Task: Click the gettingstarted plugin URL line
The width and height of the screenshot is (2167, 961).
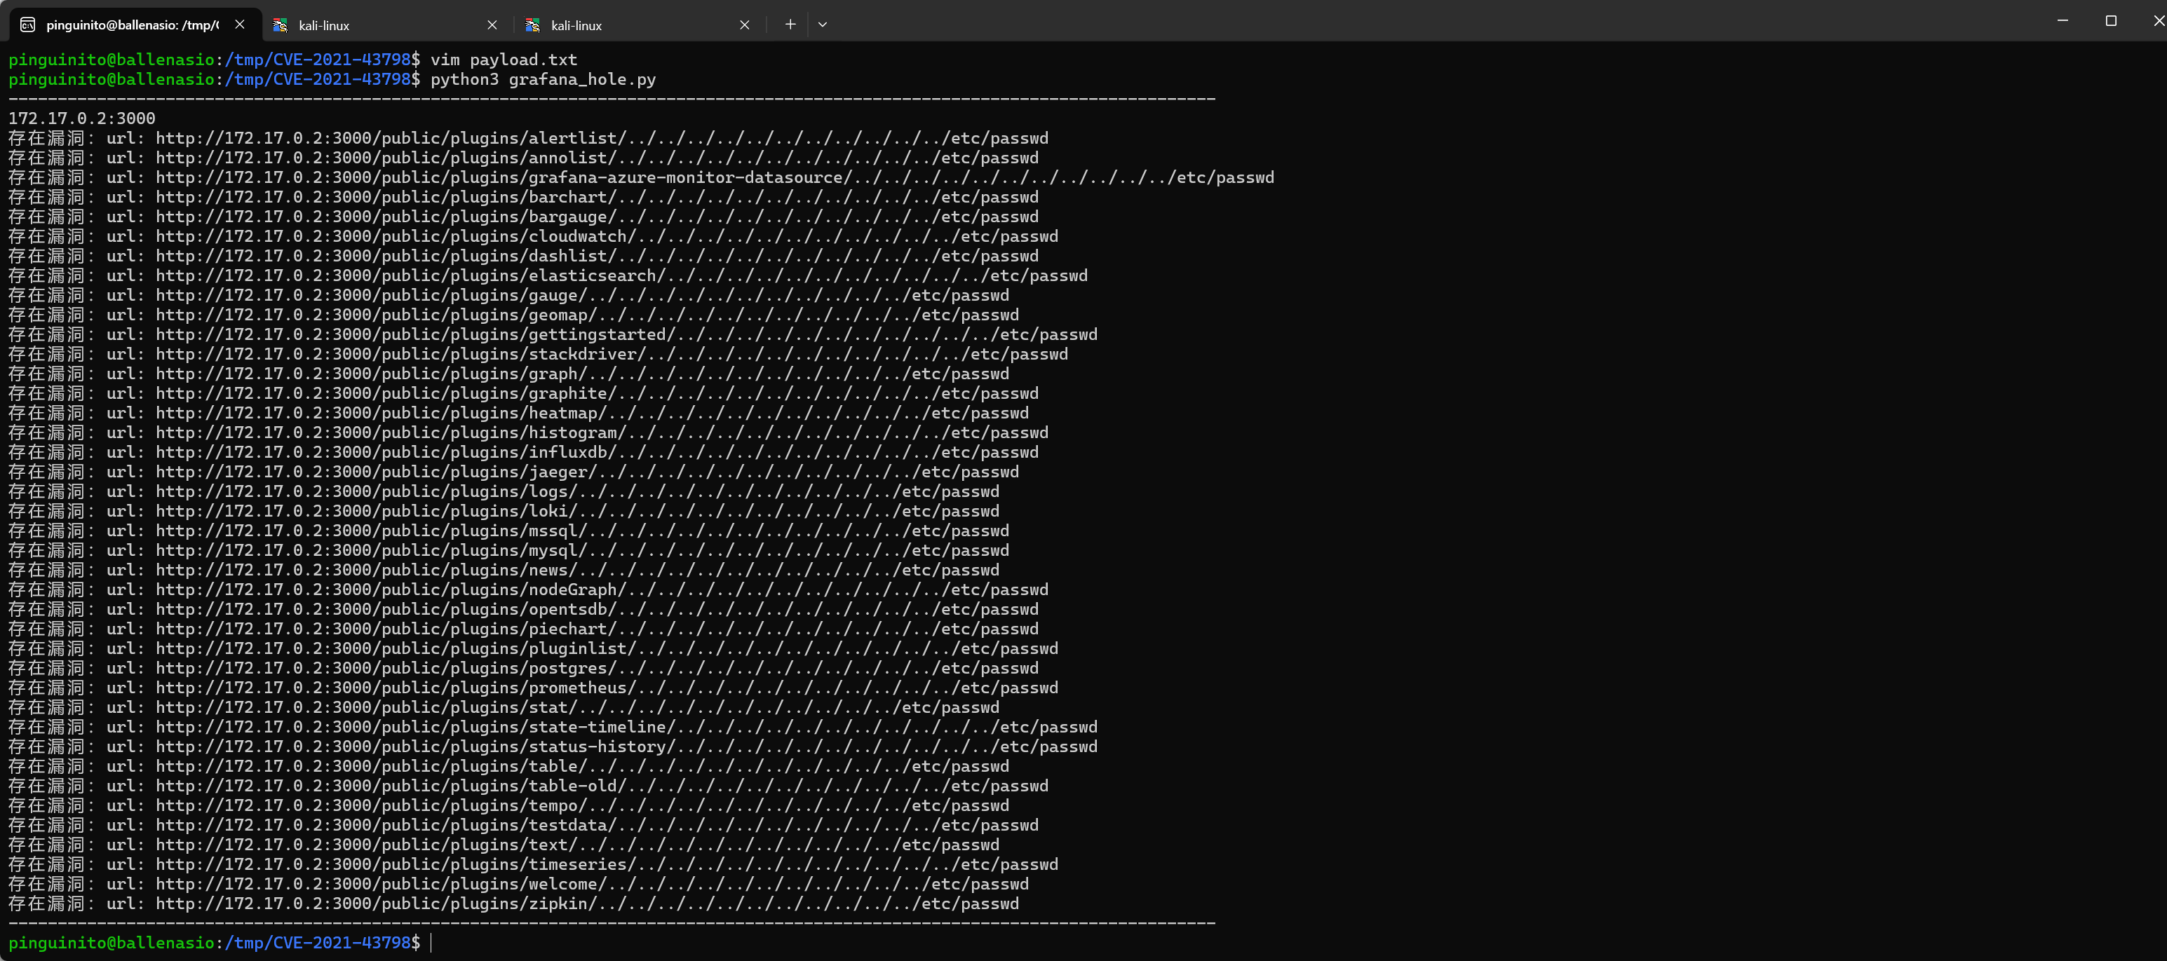Action: click(x=553, y=334)
